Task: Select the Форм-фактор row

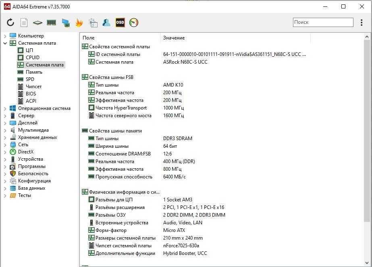Action: click(136, 230)
